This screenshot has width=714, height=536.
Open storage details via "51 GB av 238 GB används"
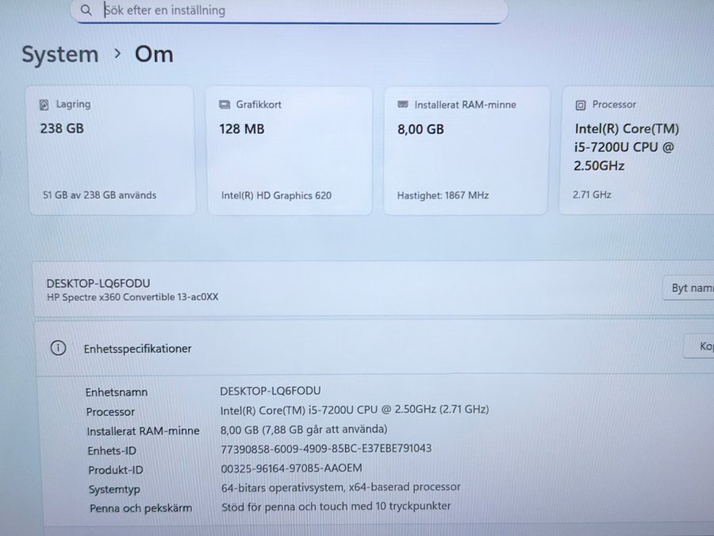click(x=98, y=195)
